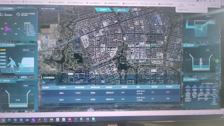Switch to the 监测模式 tab
The image size is (224, 126).
pyautogui.click(x=103, y=10)
